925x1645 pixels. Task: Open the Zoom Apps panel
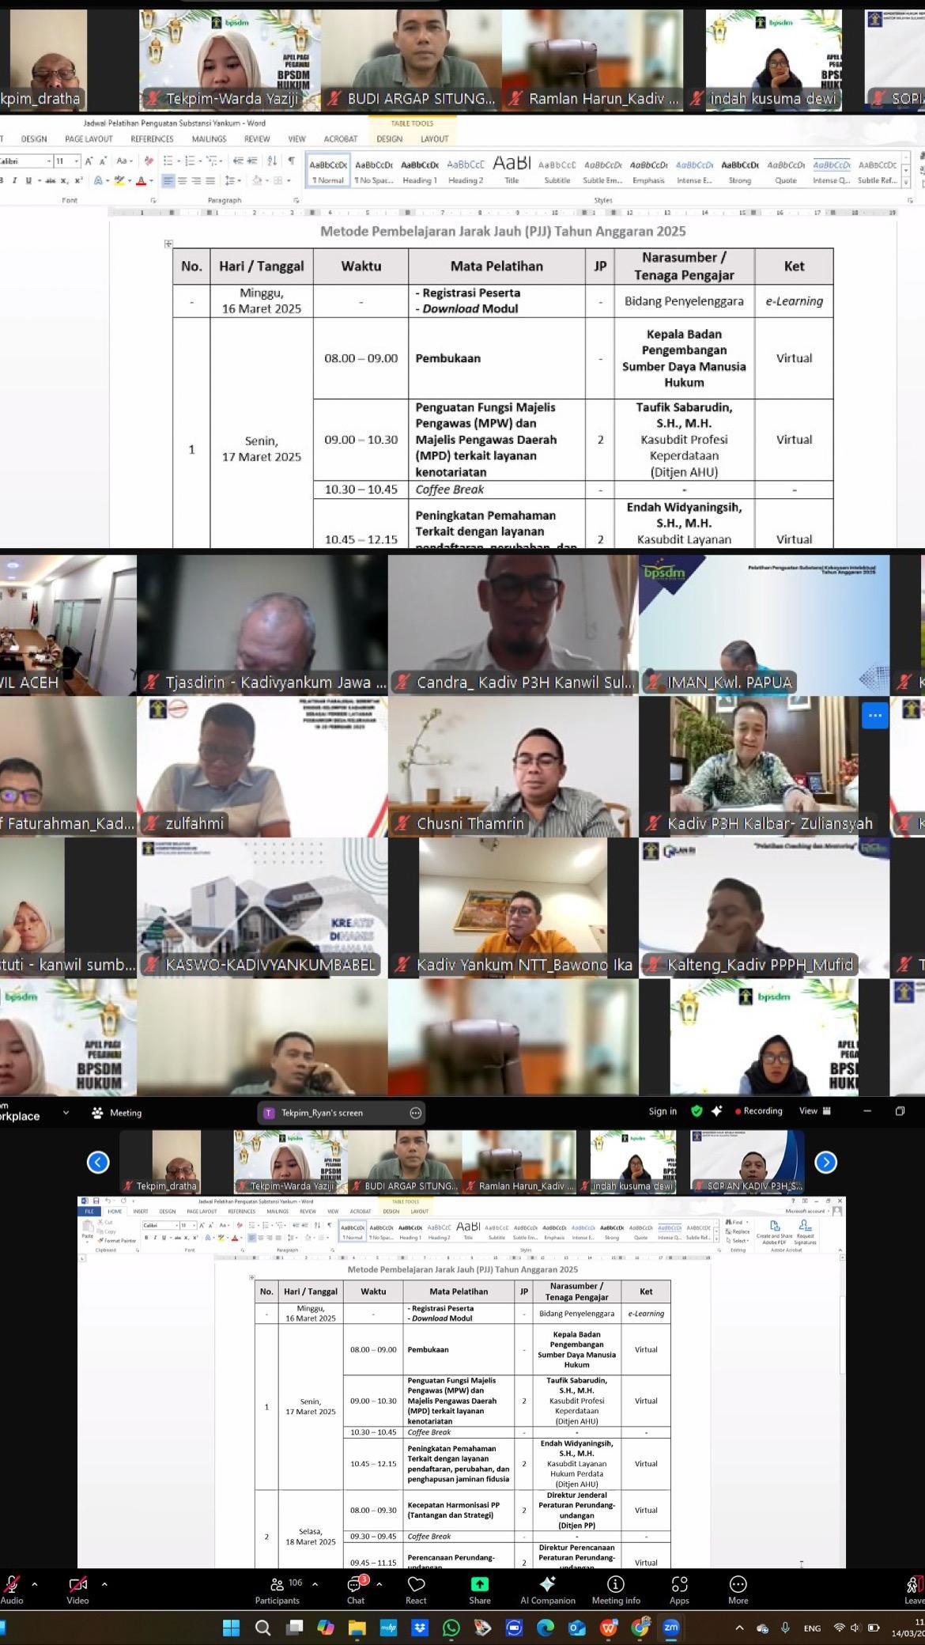[x=679, y=1591]
